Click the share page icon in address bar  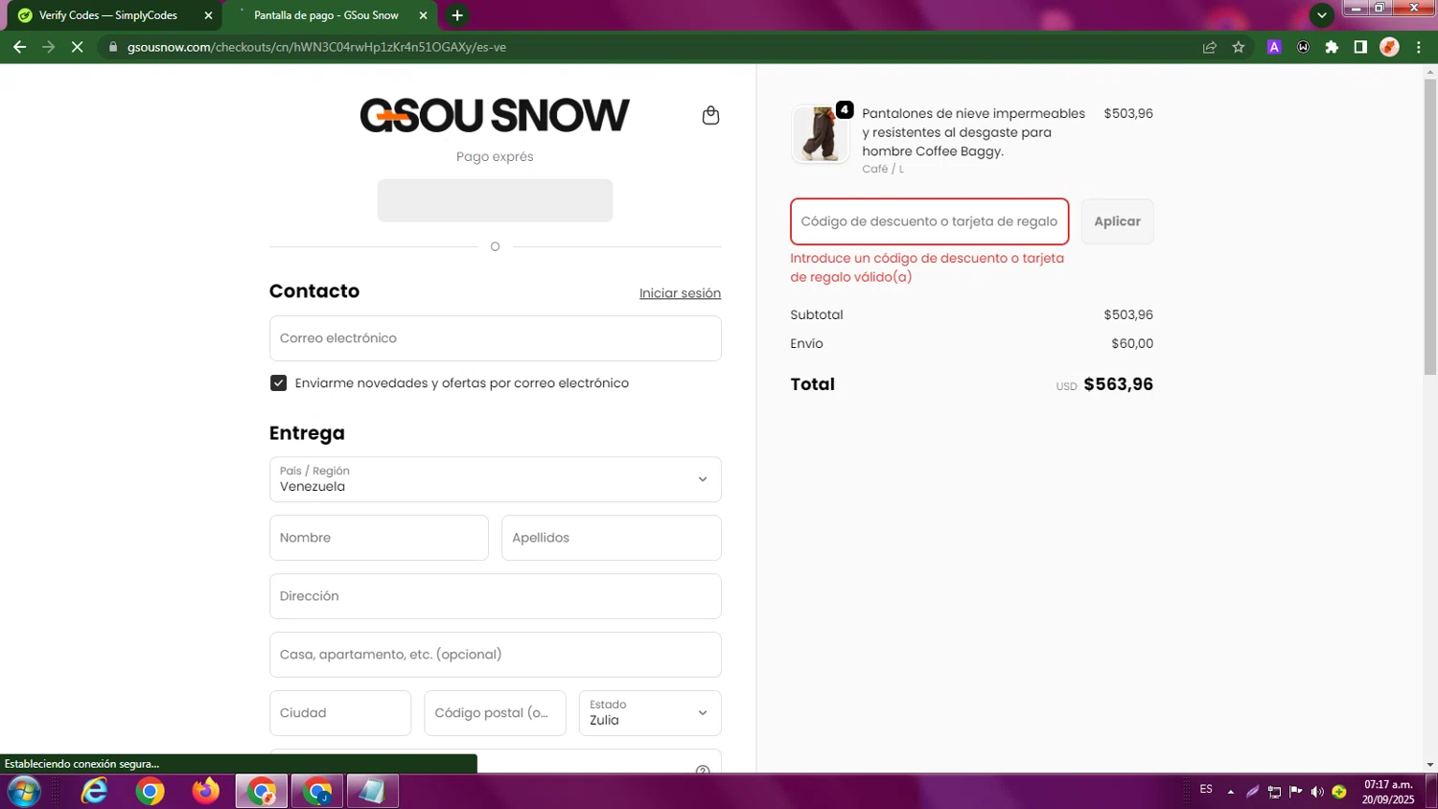1210,47
